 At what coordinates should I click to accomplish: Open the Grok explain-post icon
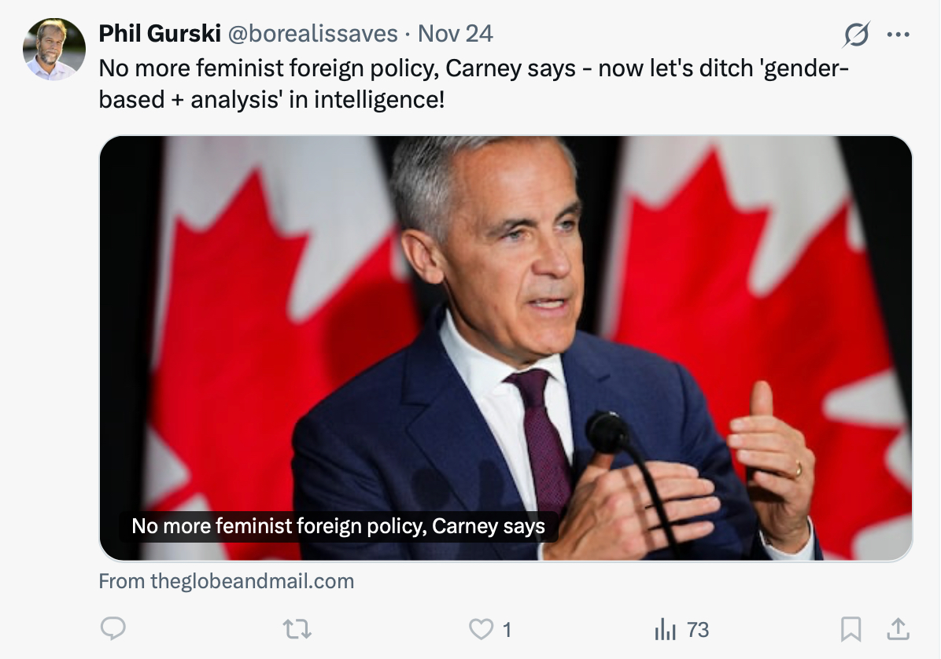click(x=856, y=35)
